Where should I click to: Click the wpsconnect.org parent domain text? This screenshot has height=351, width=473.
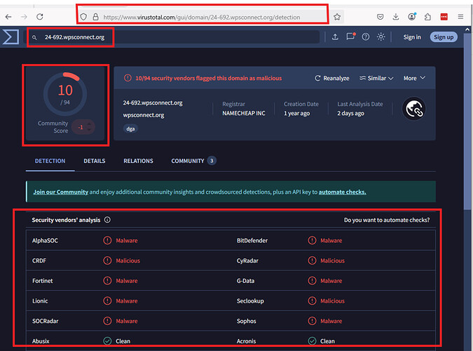[x=143, y=115]
